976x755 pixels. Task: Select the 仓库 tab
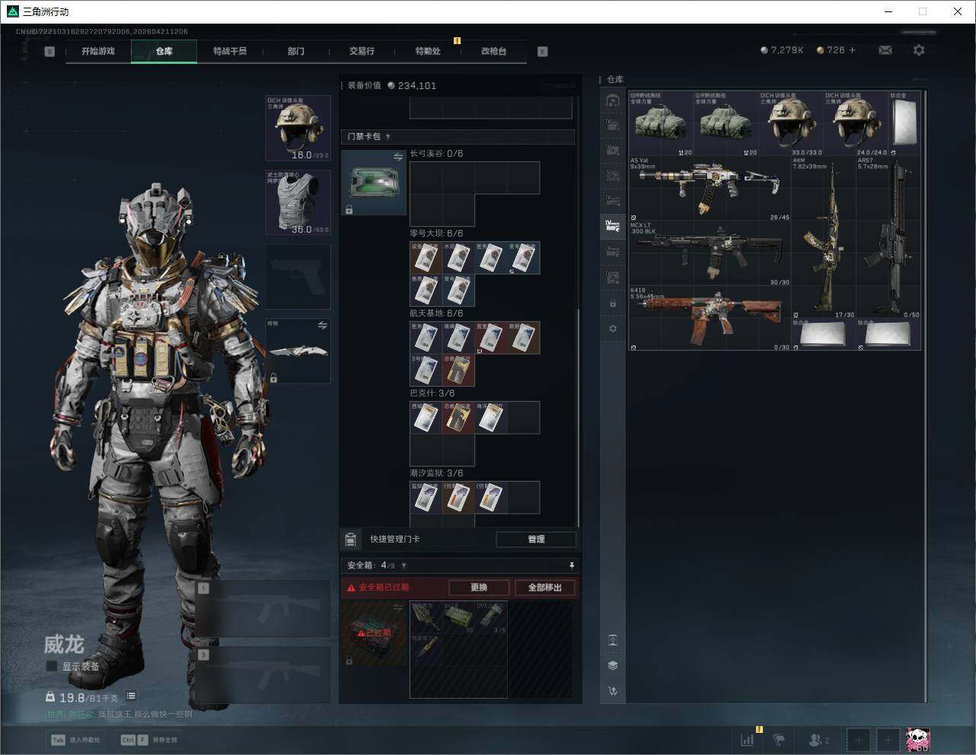(x=164, y=51)
